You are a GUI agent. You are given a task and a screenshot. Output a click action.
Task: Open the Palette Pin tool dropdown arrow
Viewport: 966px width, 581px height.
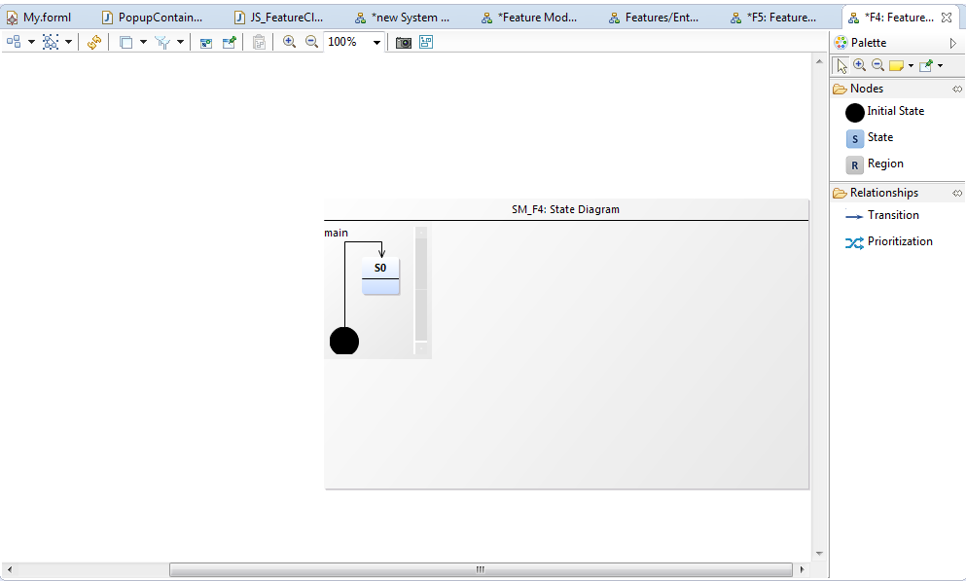click(x=940, y=65)
